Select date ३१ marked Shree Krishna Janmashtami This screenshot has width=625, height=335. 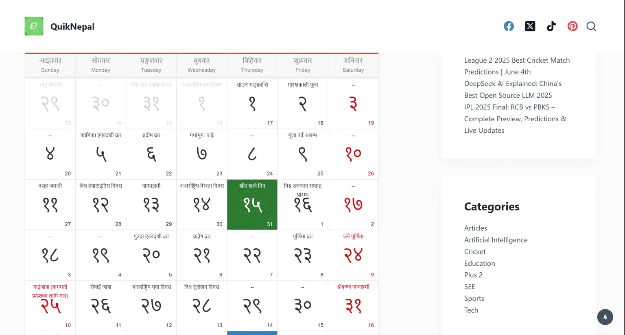click(353, 306)
